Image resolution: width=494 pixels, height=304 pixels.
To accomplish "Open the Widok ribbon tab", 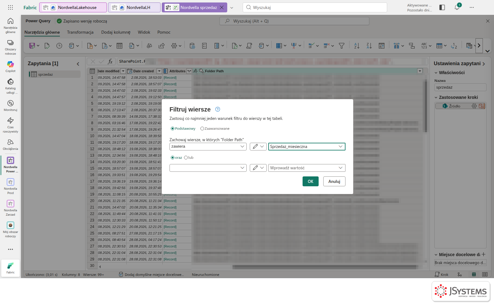I will tap(144, 32).
